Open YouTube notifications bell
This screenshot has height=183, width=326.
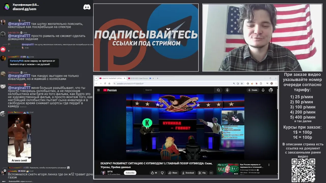[x=263, y=90]
